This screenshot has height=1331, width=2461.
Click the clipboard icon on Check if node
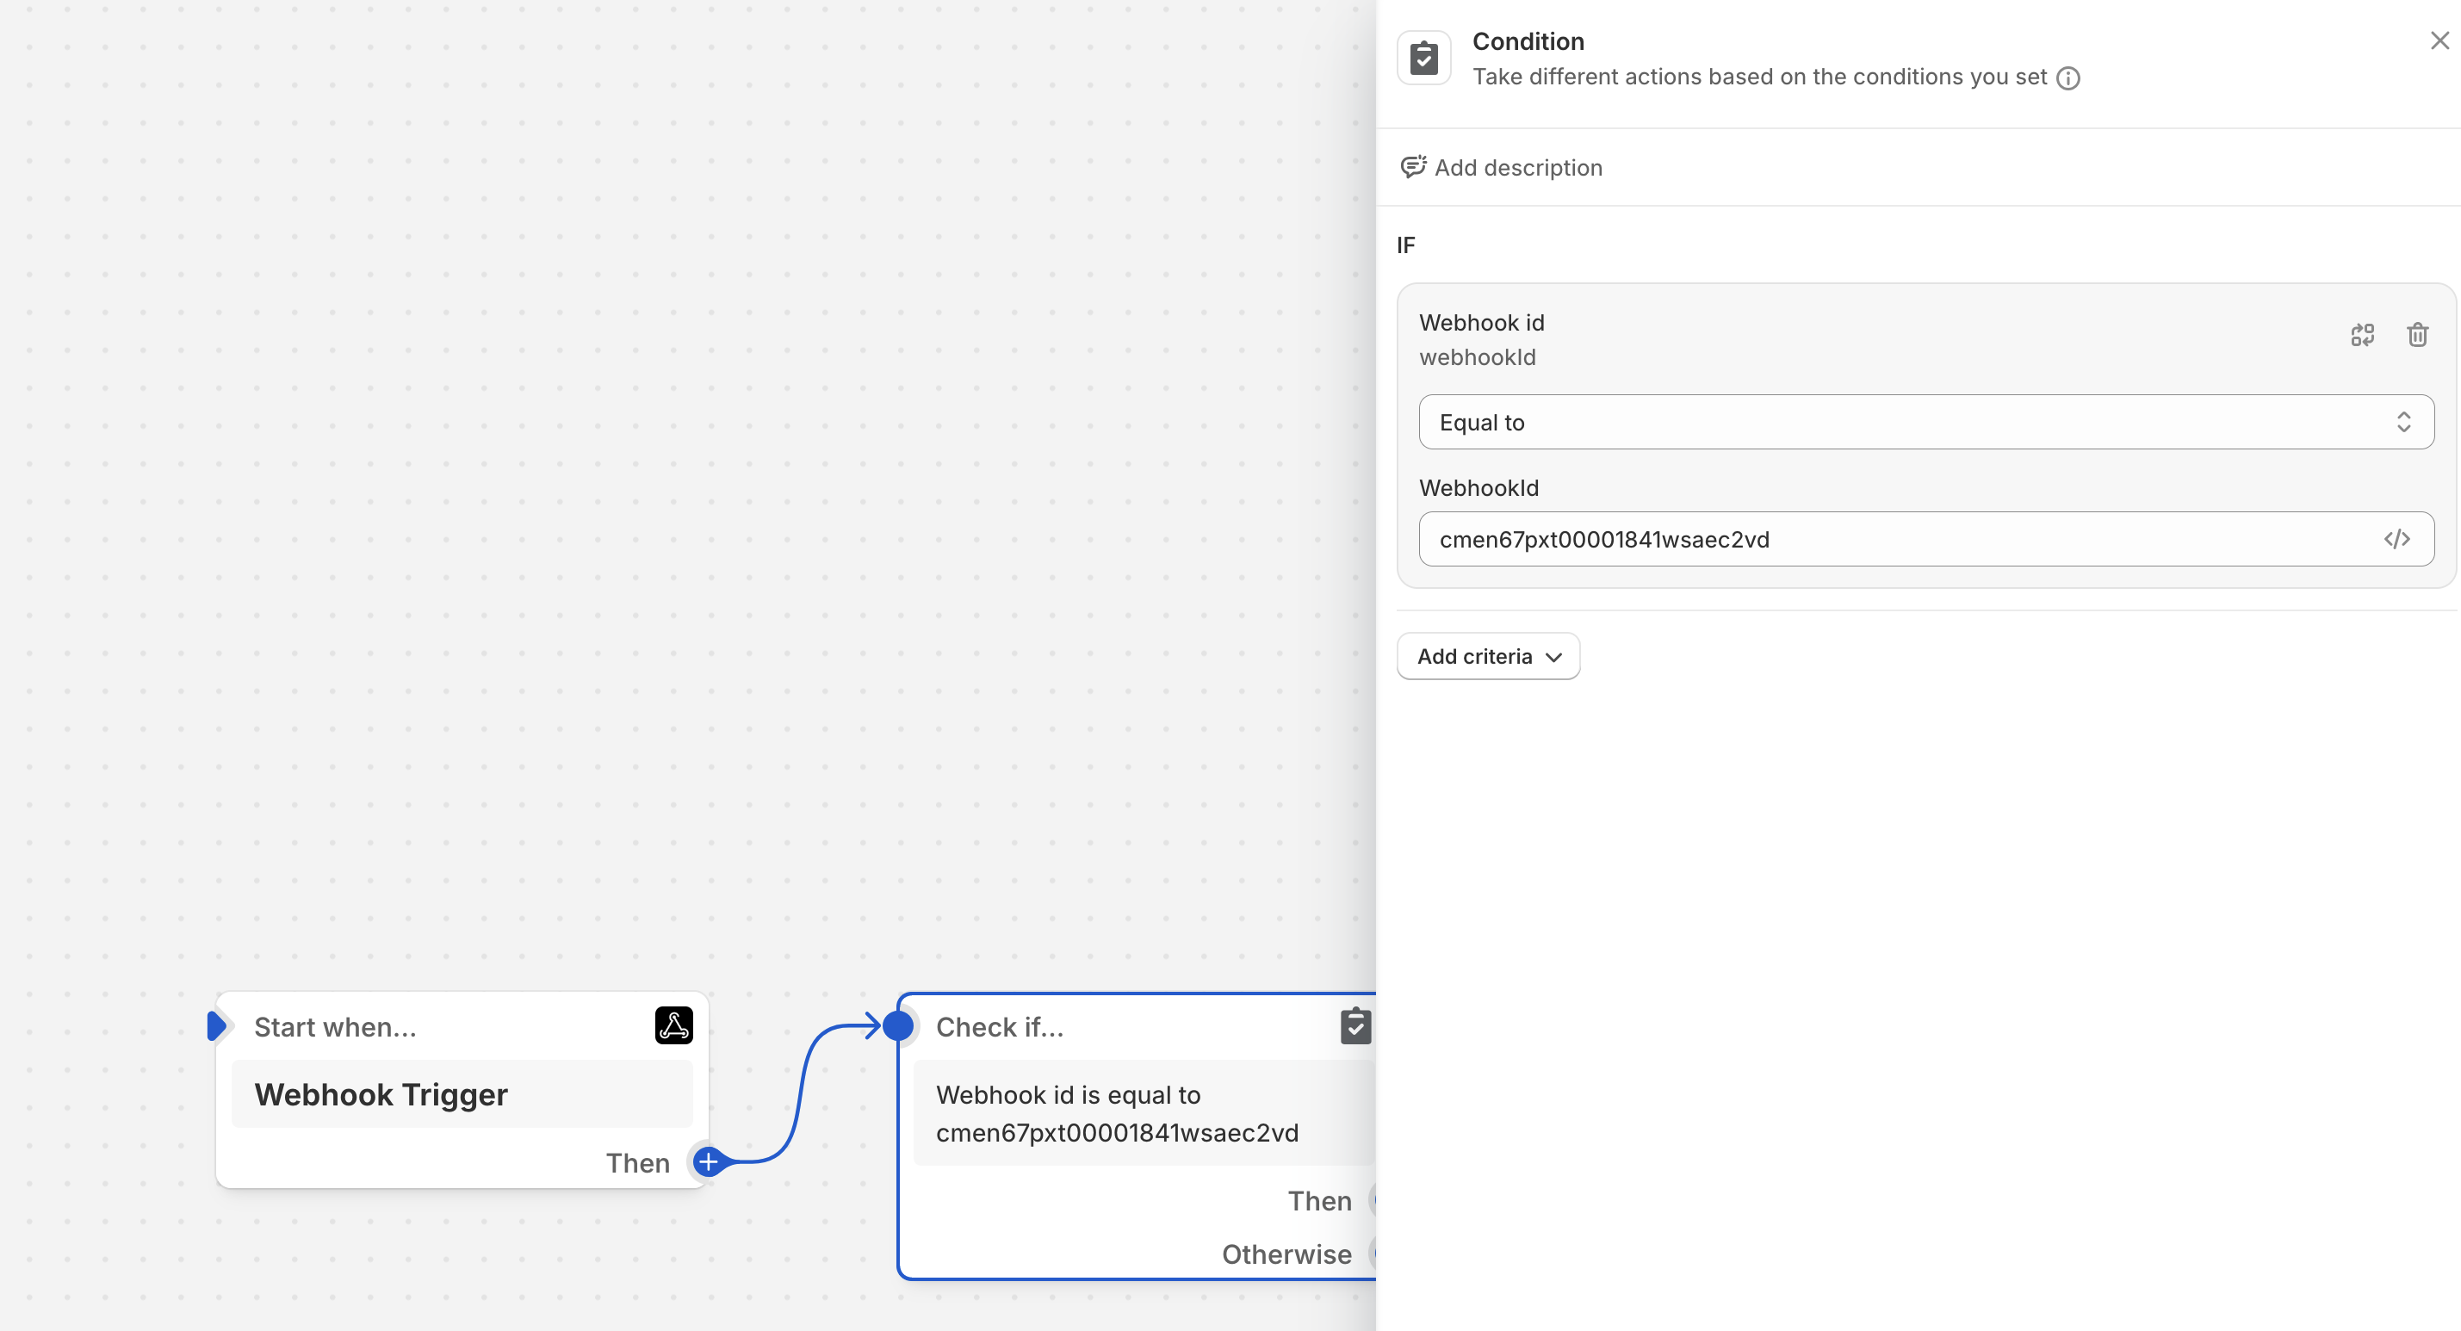point(1354,1026)
